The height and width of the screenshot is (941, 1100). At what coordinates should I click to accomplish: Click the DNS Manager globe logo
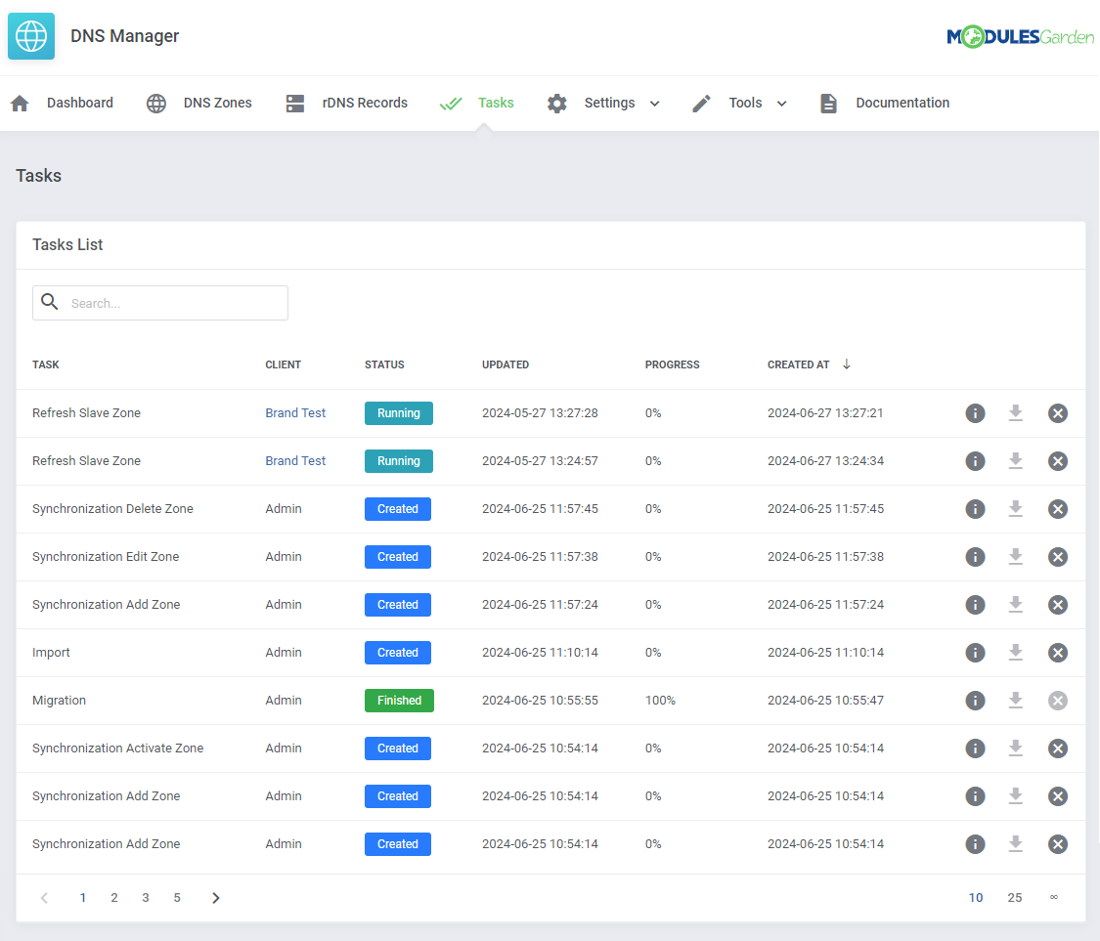(31, 36)
